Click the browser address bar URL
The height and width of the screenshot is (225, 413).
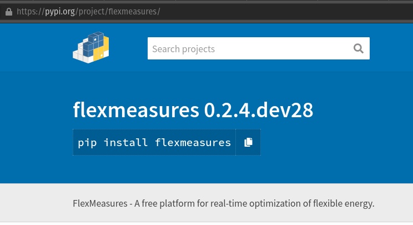(88, 12)
